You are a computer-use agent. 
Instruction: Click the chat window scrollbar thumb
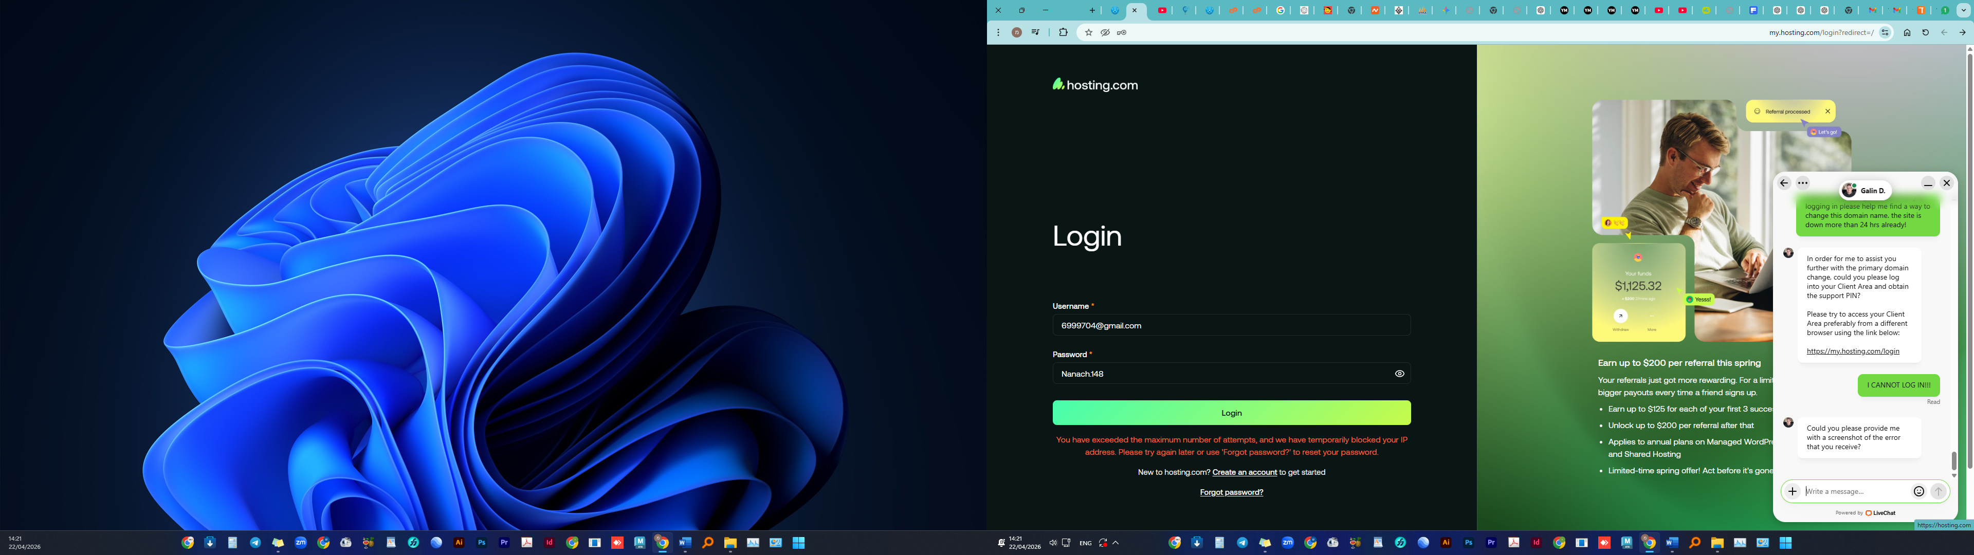1953,461
